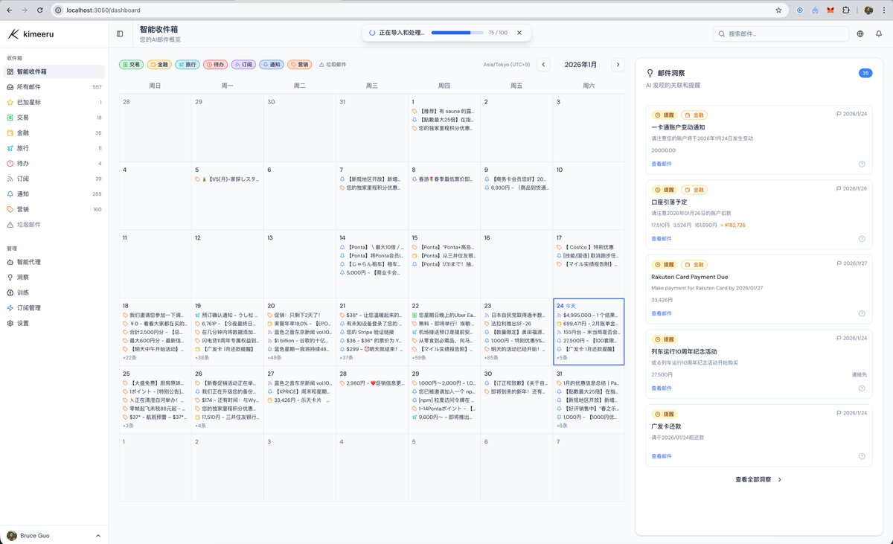Viewport: 893px width, 544px height.
Task: Open Chrome profile avatar
Action: click(868, 10)
